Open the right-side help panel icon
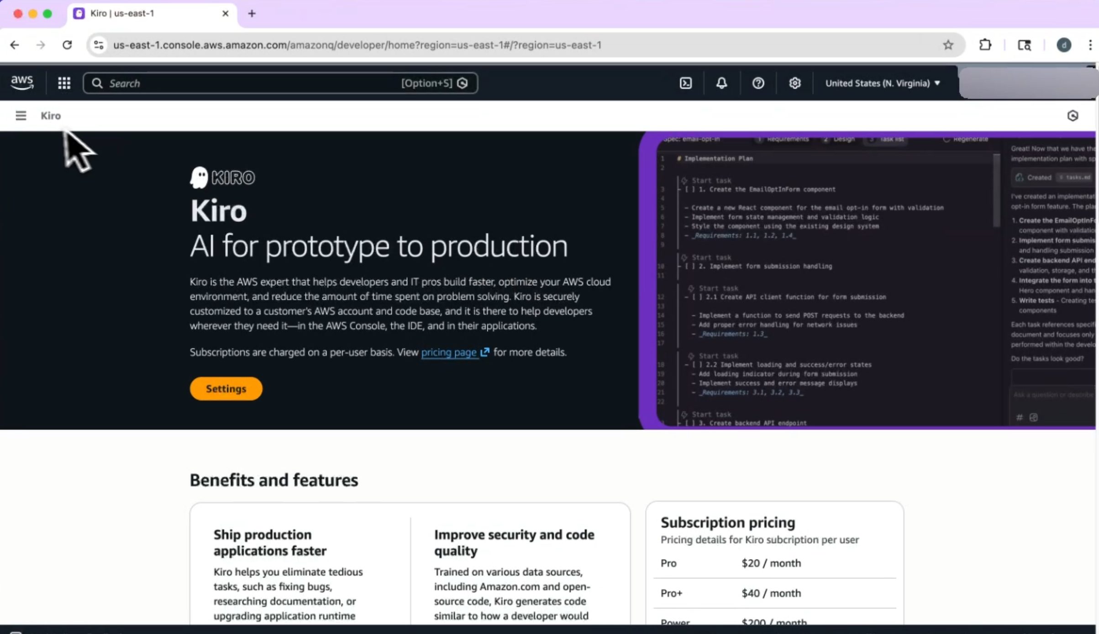 click(x=1073, y=115)
